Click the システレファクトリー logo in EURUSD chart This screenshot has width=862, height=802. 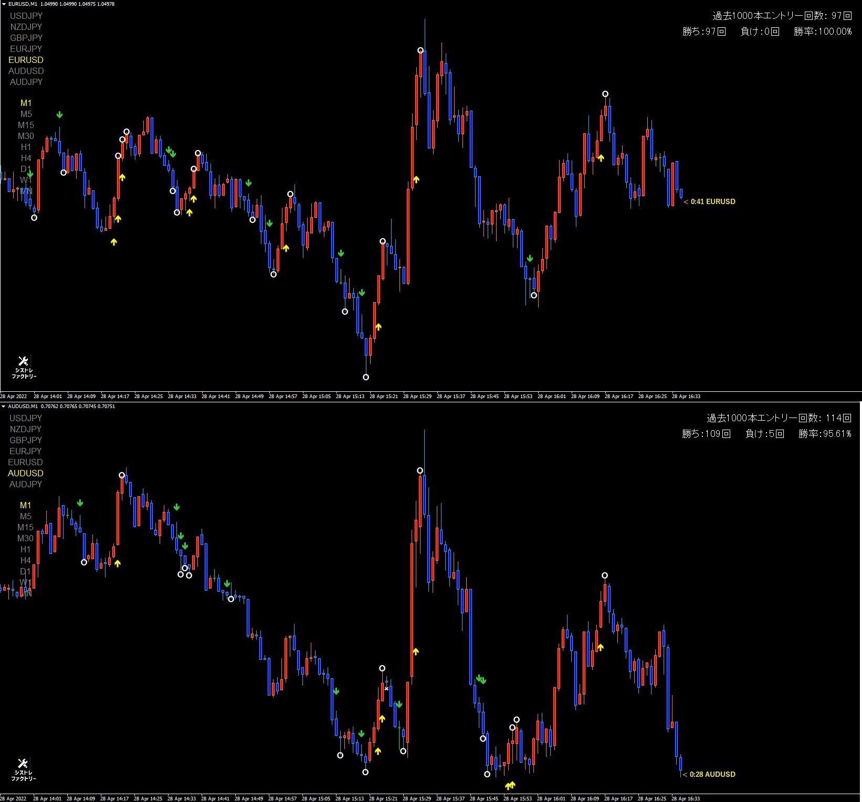[x=24, y=367]
